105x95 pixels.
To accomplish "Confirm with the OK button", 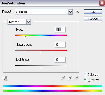I will pos(93,12).
